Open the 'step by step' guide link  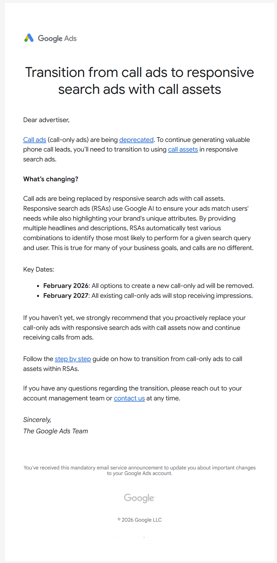[x=73, y=359]
